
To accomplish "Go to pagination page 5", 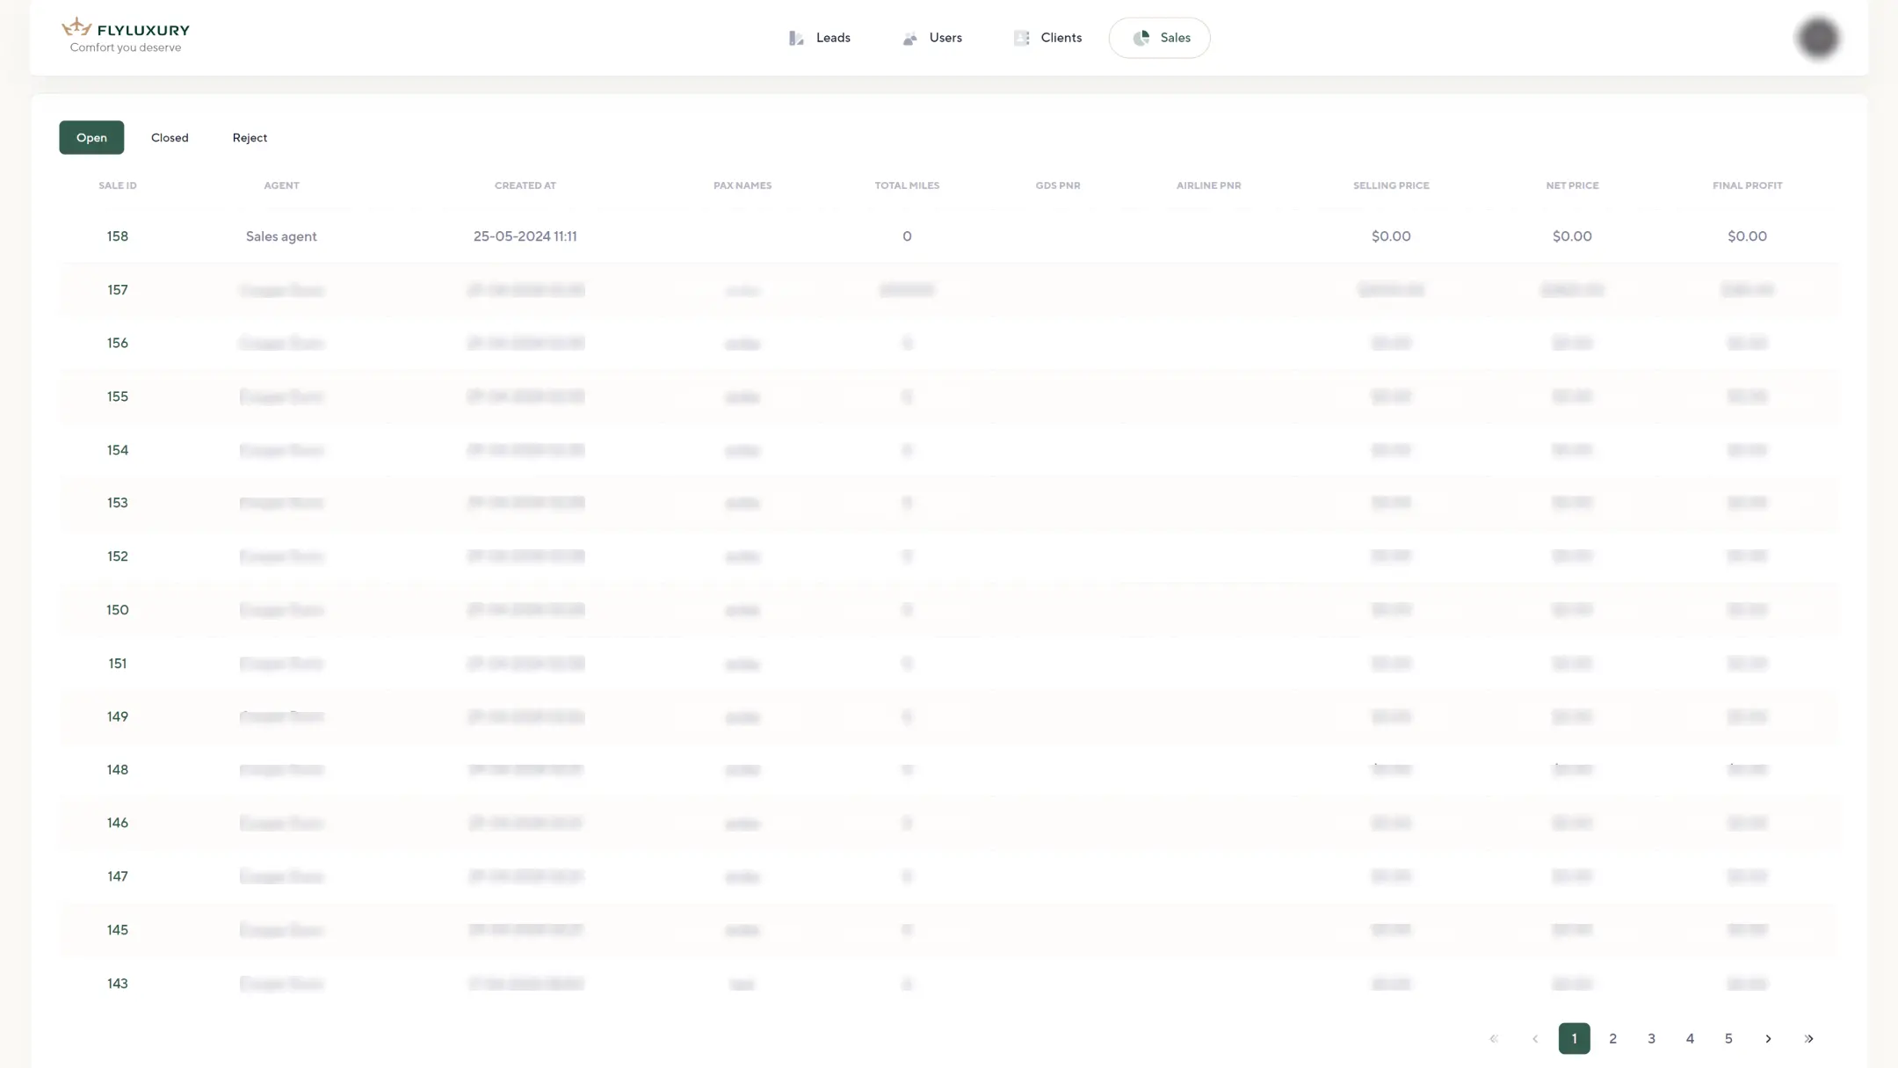I will click(x=1728, y=1038).
